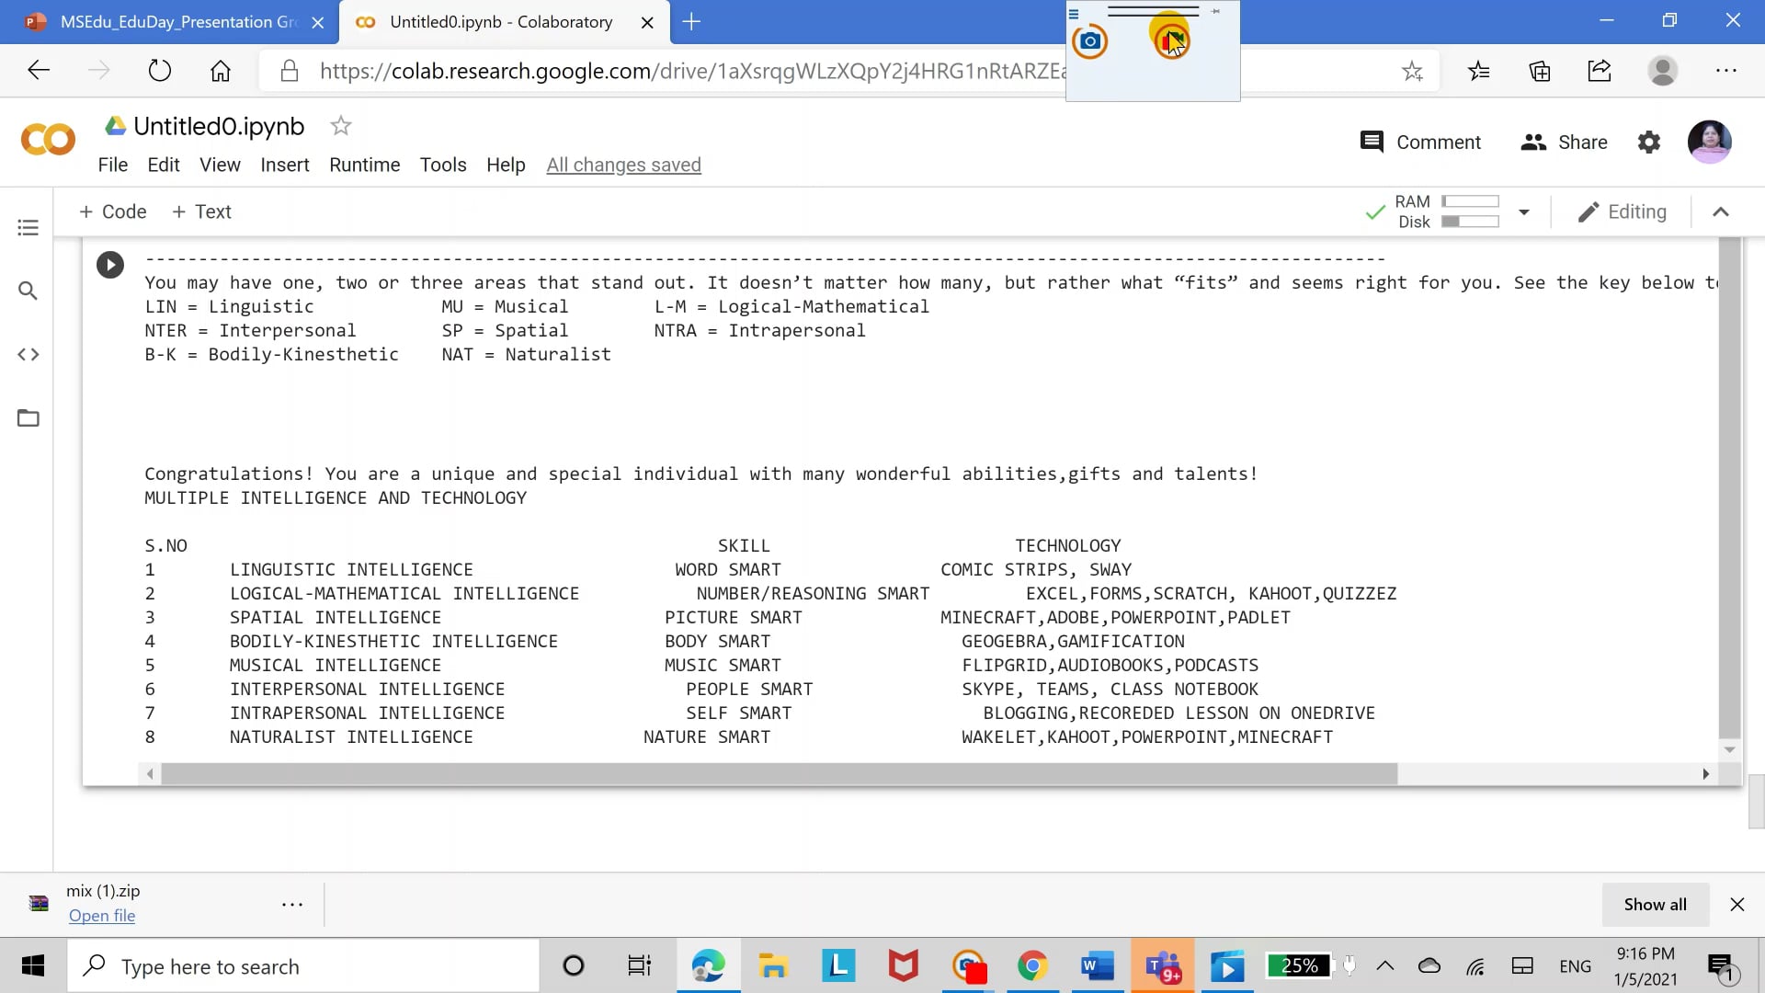This screenshot has height=993, width=1765.
Task: Open the Google account avatar menu
Action: click(x=1710, y=142)
